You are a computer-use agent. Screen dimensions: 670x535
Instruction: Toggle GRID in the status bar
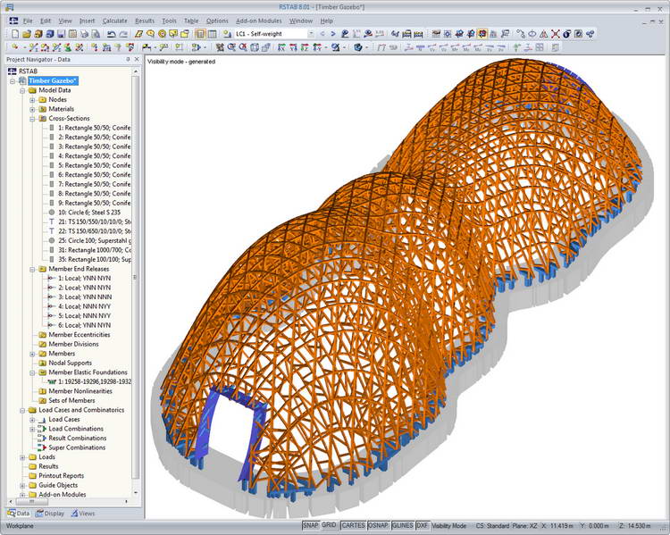329,525
